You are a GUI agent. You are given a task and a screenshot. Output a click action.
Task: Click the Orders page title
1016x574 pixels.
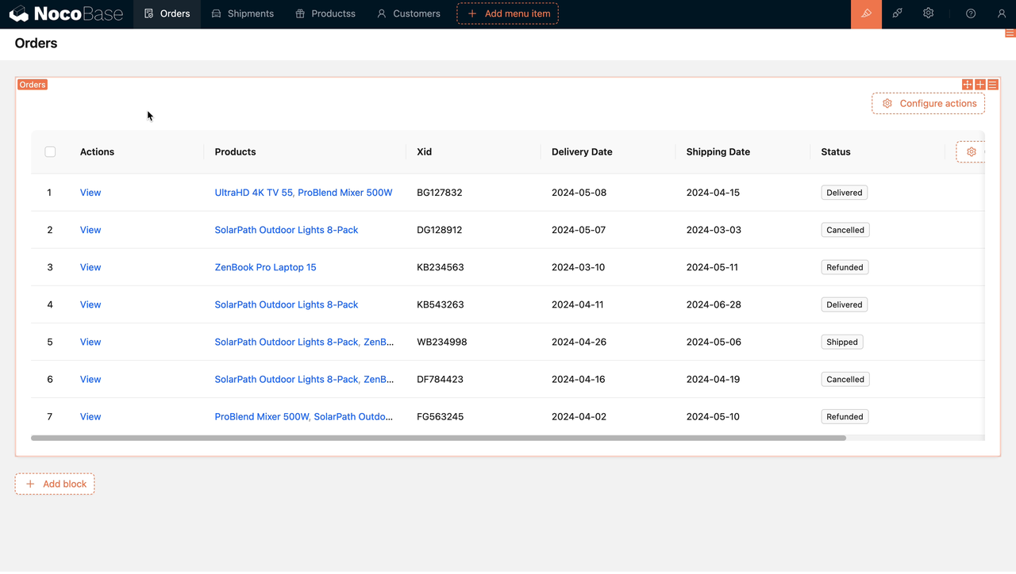coord(36,43)
